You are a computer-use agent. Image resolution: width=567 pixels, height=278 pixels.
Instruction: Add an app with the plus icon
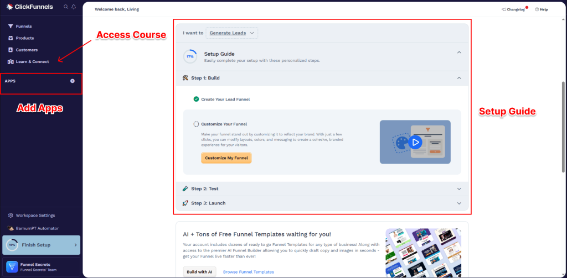click(x=73, y=81)
